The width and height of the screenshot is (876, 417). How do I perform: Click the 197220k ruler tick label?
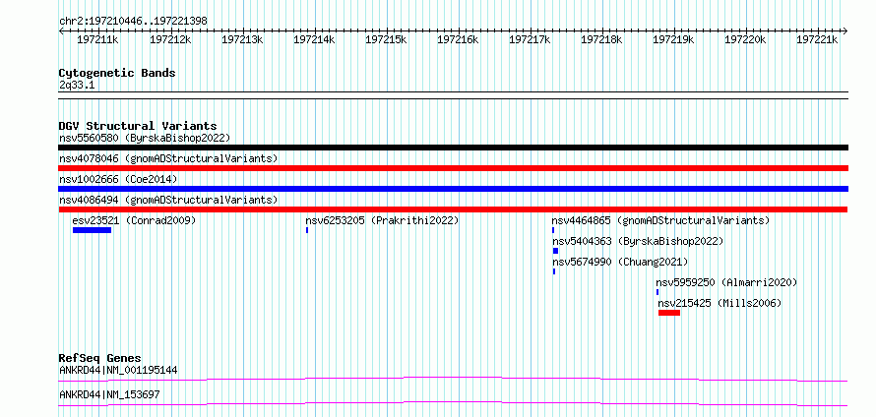[x=745, y=39]
